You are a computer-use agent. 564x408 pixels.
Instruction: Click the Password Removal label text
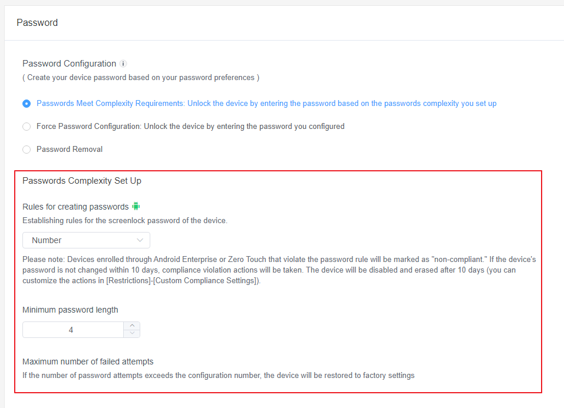tap(70, 149)
